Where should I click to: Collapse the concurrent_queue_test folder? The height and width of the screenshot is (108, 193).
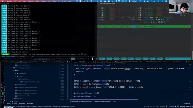12,68
